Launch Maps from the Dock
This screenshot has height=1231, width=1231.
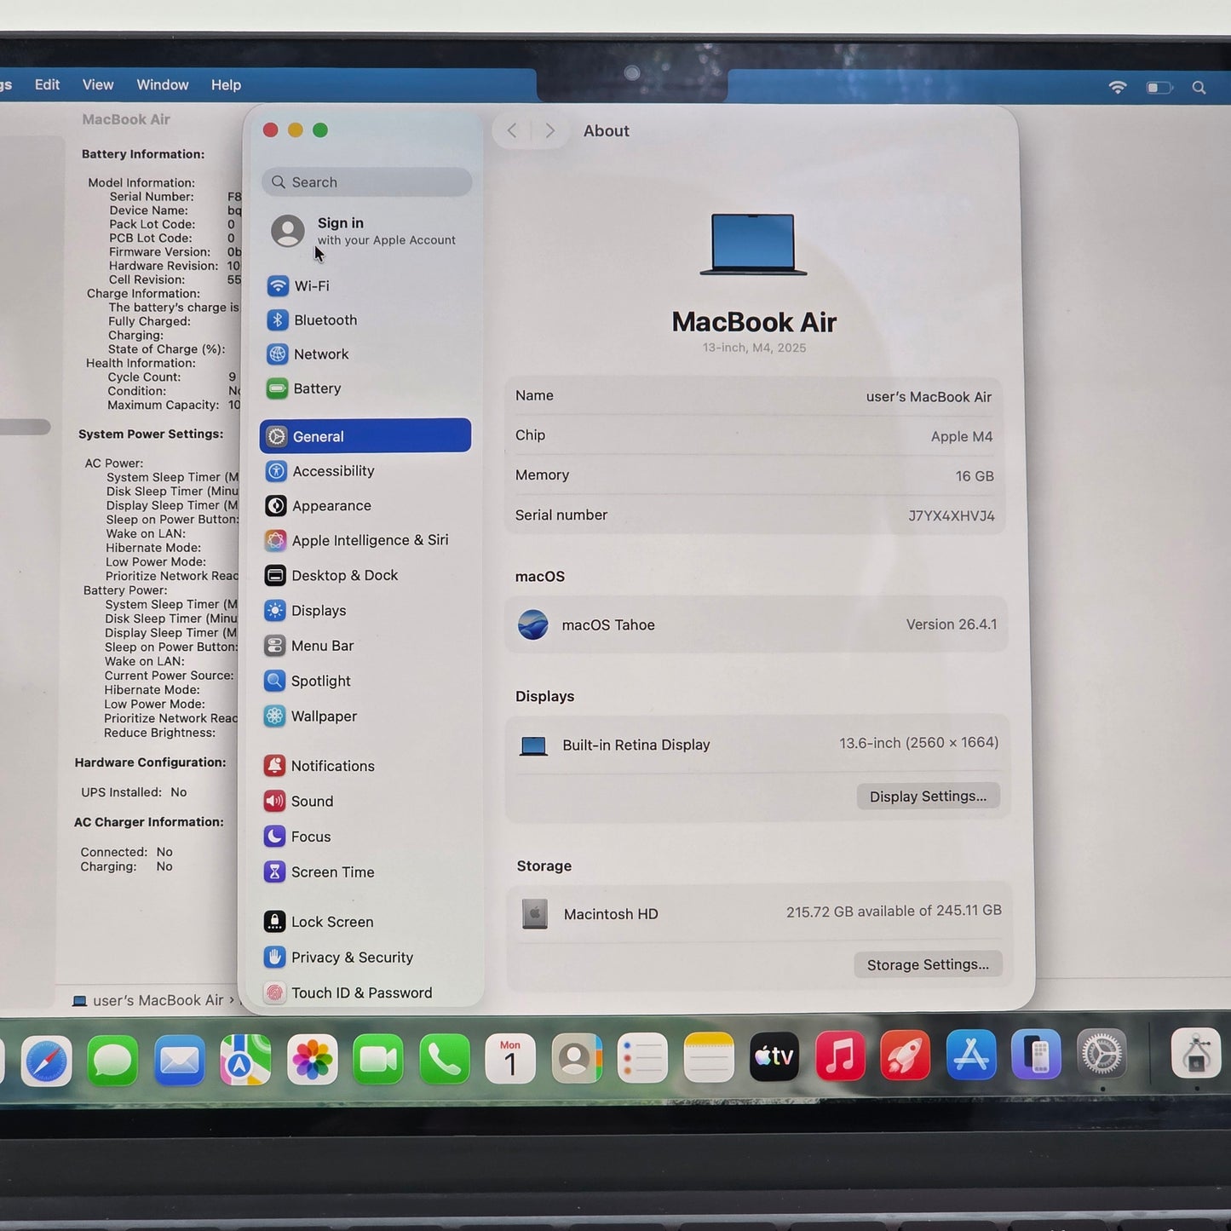coord(245,1060)
